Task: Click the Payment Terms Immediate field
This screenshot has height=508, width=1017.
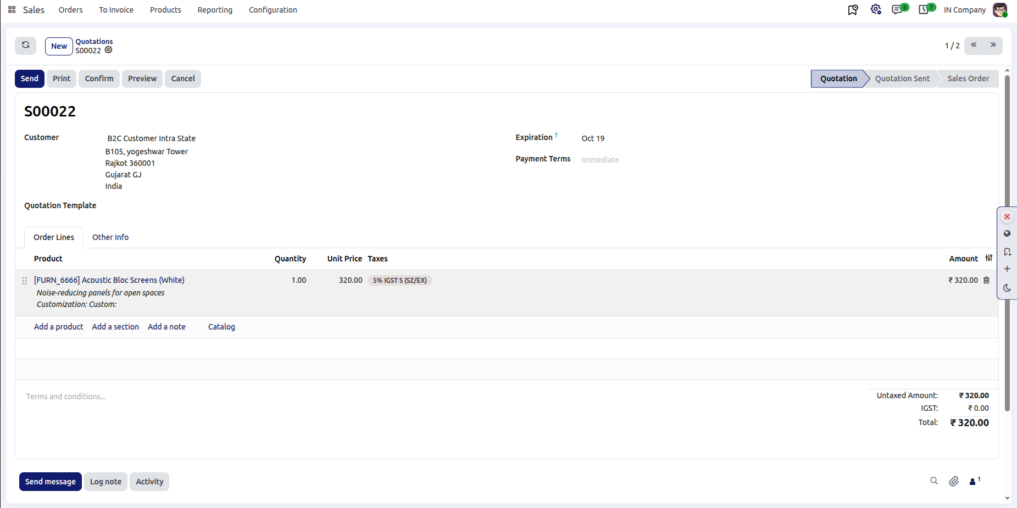Action: 600,160
